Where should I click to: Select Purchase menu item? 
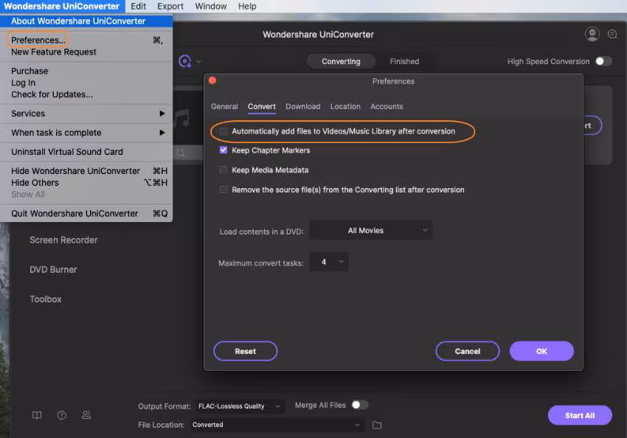(86, 71)
